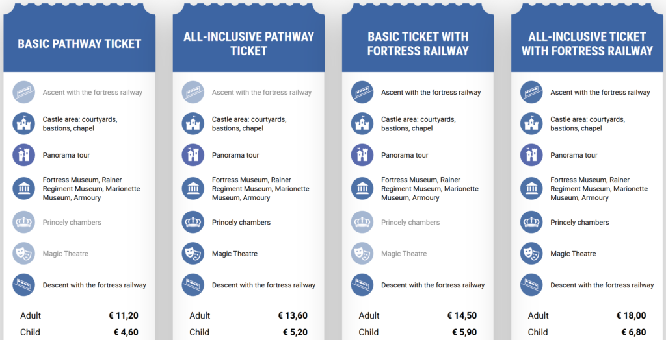Select the All-Inclusive Pathway Ticket header
This screenshot has height=340, width=666.
(248, 43)
